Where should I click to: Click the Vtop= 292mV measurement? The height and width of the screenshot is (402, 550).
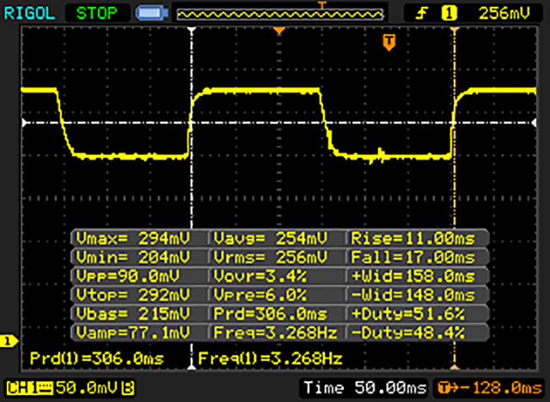pos(133,295)
